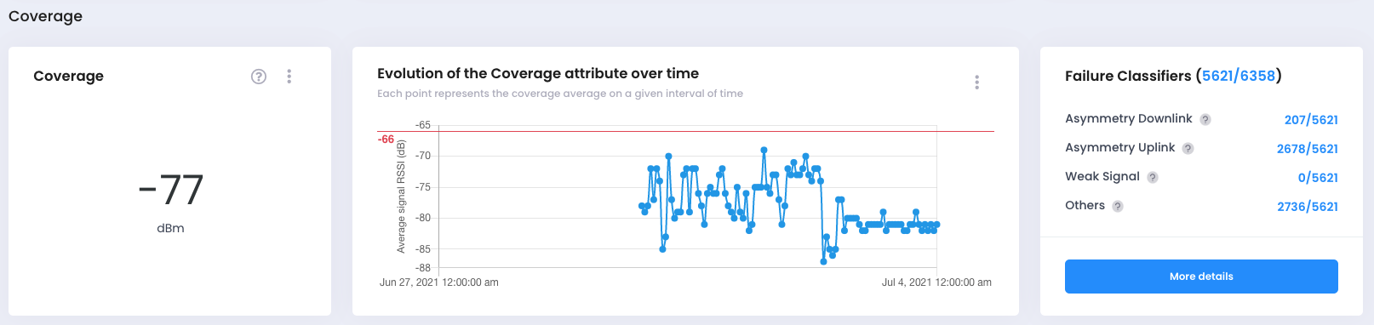Viewport: 1374px width, 325px height.
Task: Click the last data point of the chart
Action: (x=936, y=225)
